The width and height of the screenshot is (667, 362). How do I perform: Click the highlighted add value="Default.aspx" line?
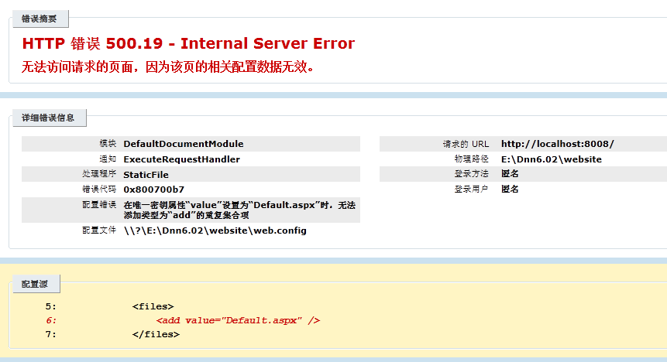(x=239, y=320)
